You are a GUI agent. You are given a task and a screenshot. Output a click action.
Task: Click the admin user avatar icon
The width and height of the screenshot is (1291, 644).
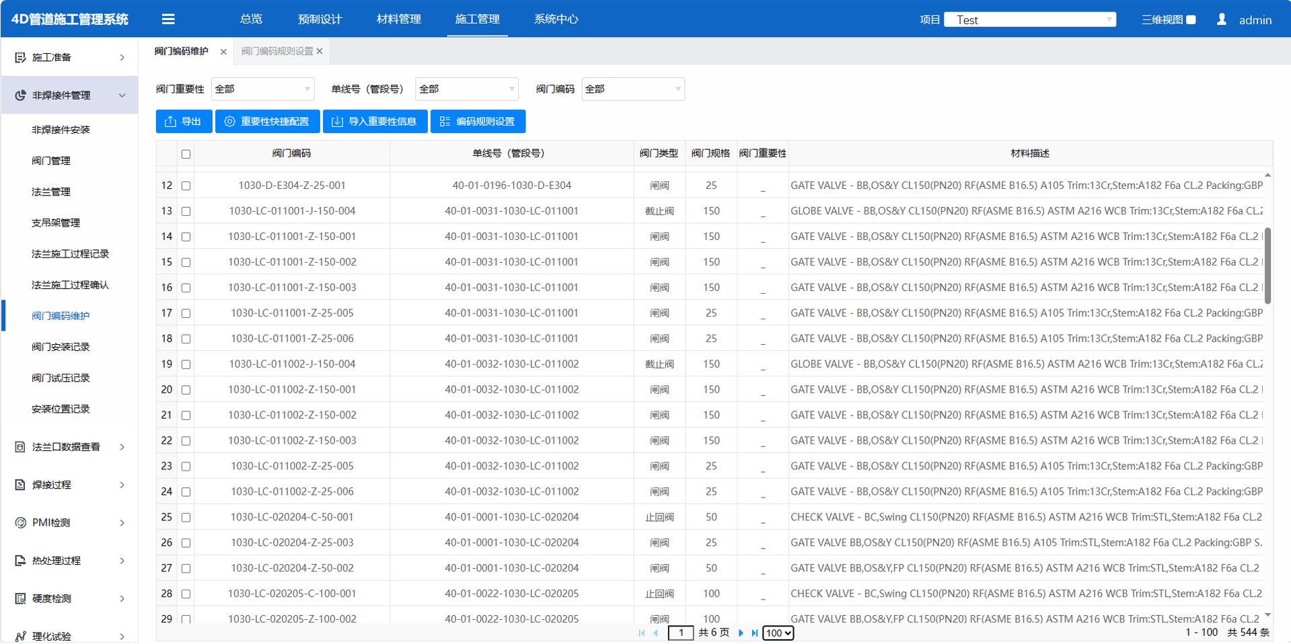(1221, 19)
